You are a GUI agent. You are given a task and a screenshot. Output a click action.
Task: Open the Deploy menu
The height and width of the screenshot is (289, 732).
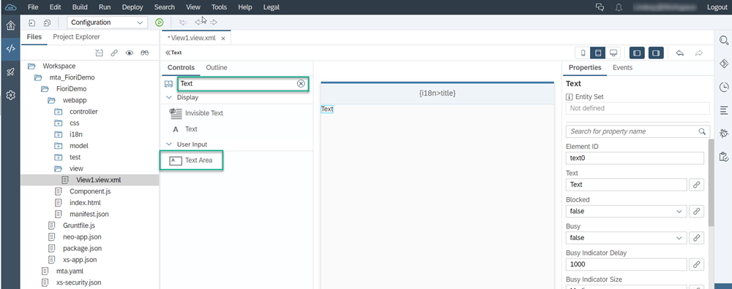pyautogui.click(x=132, y=7)
